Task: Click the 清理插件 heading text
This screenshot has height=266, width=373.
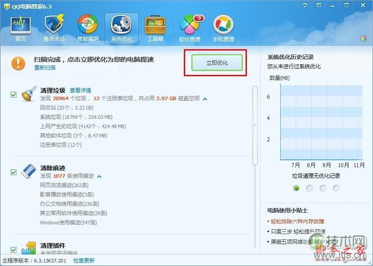Action: coord(53,245)
